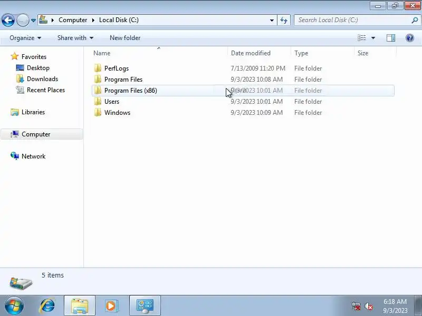This screenshot has width=422, height=316.
Task: Open the Windows Start menu
Action: coord(14,306)
